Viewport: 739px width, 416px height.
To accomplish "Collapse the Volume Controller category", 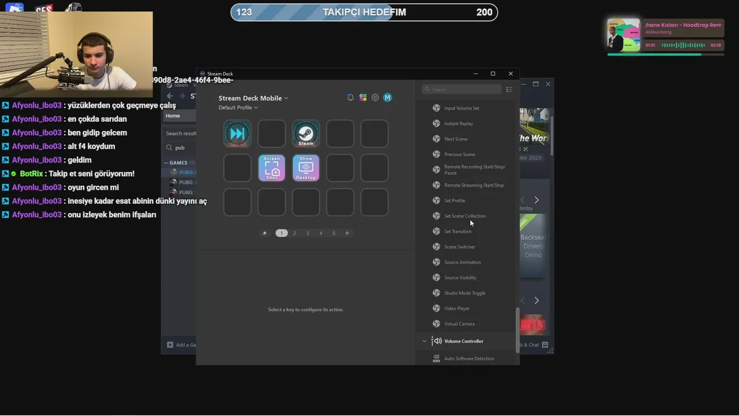I will coord(424,341).
